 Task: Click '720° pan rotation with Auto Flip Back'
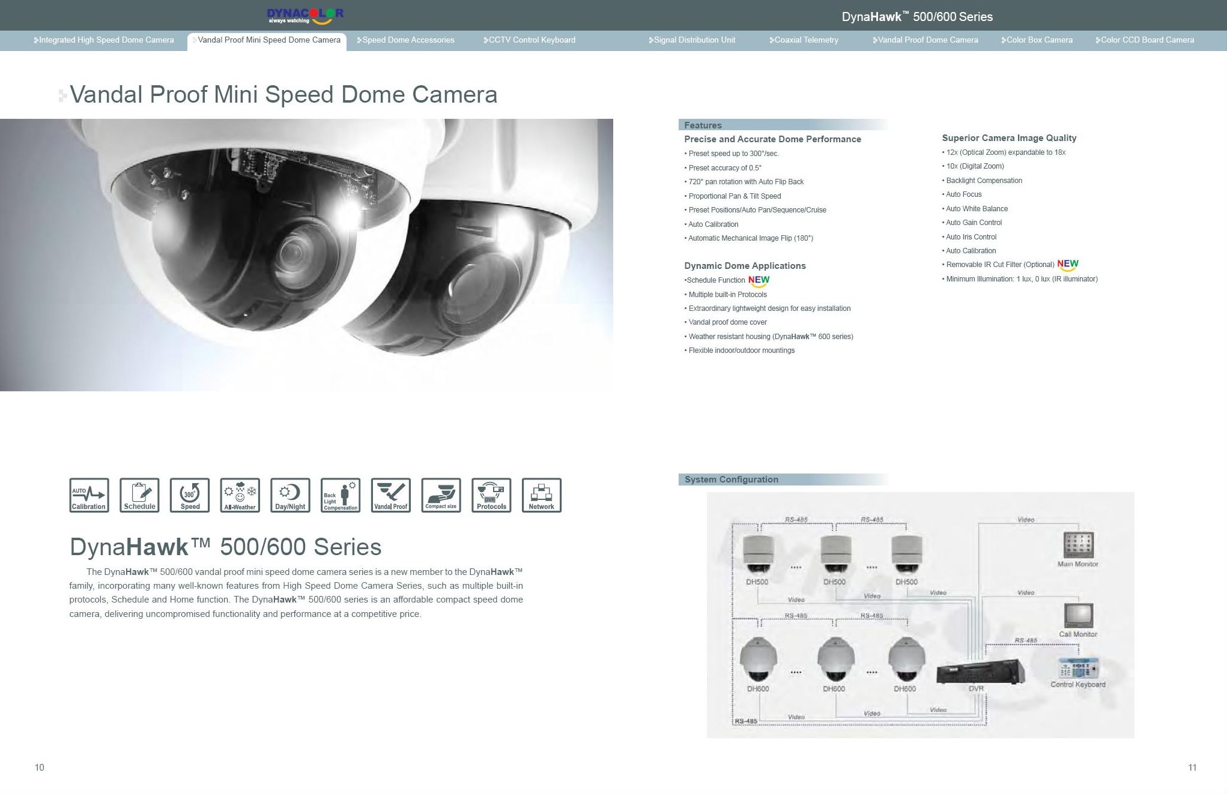(x=744, y=182)
